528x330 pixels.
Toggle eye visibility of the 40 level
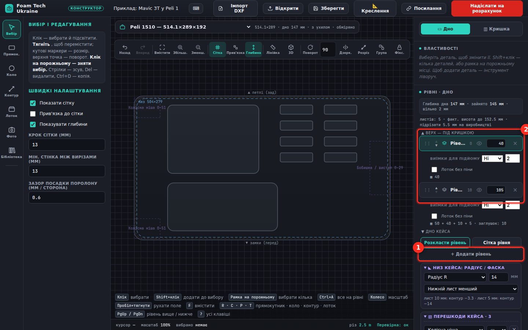[x=479, y=143]
